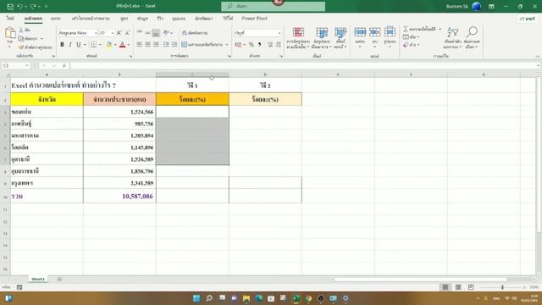Open Cell Styles gallery
Image resolution: width=542 pixels, height=305 pixels.
click(x=340, y=37)
